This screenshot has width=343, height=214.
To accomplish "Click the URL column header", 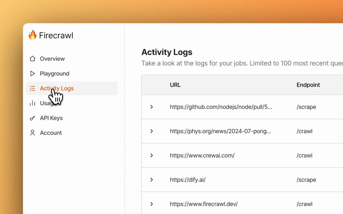I will point(175,85).
